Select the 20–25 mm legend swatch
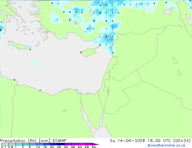 [x=54, y=144]
